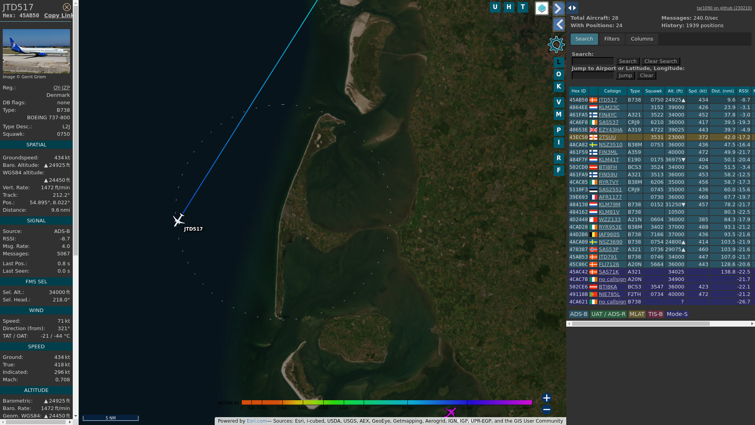
Task: Close the JTD517 aircraft info panel
Action: (x=67, y=7)
